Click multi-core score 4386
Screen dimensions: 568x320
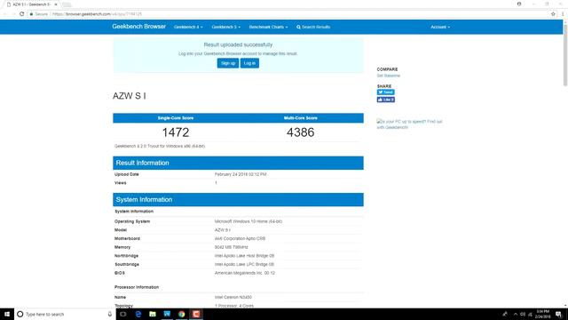pyautogui.click(x=301, y=132)
